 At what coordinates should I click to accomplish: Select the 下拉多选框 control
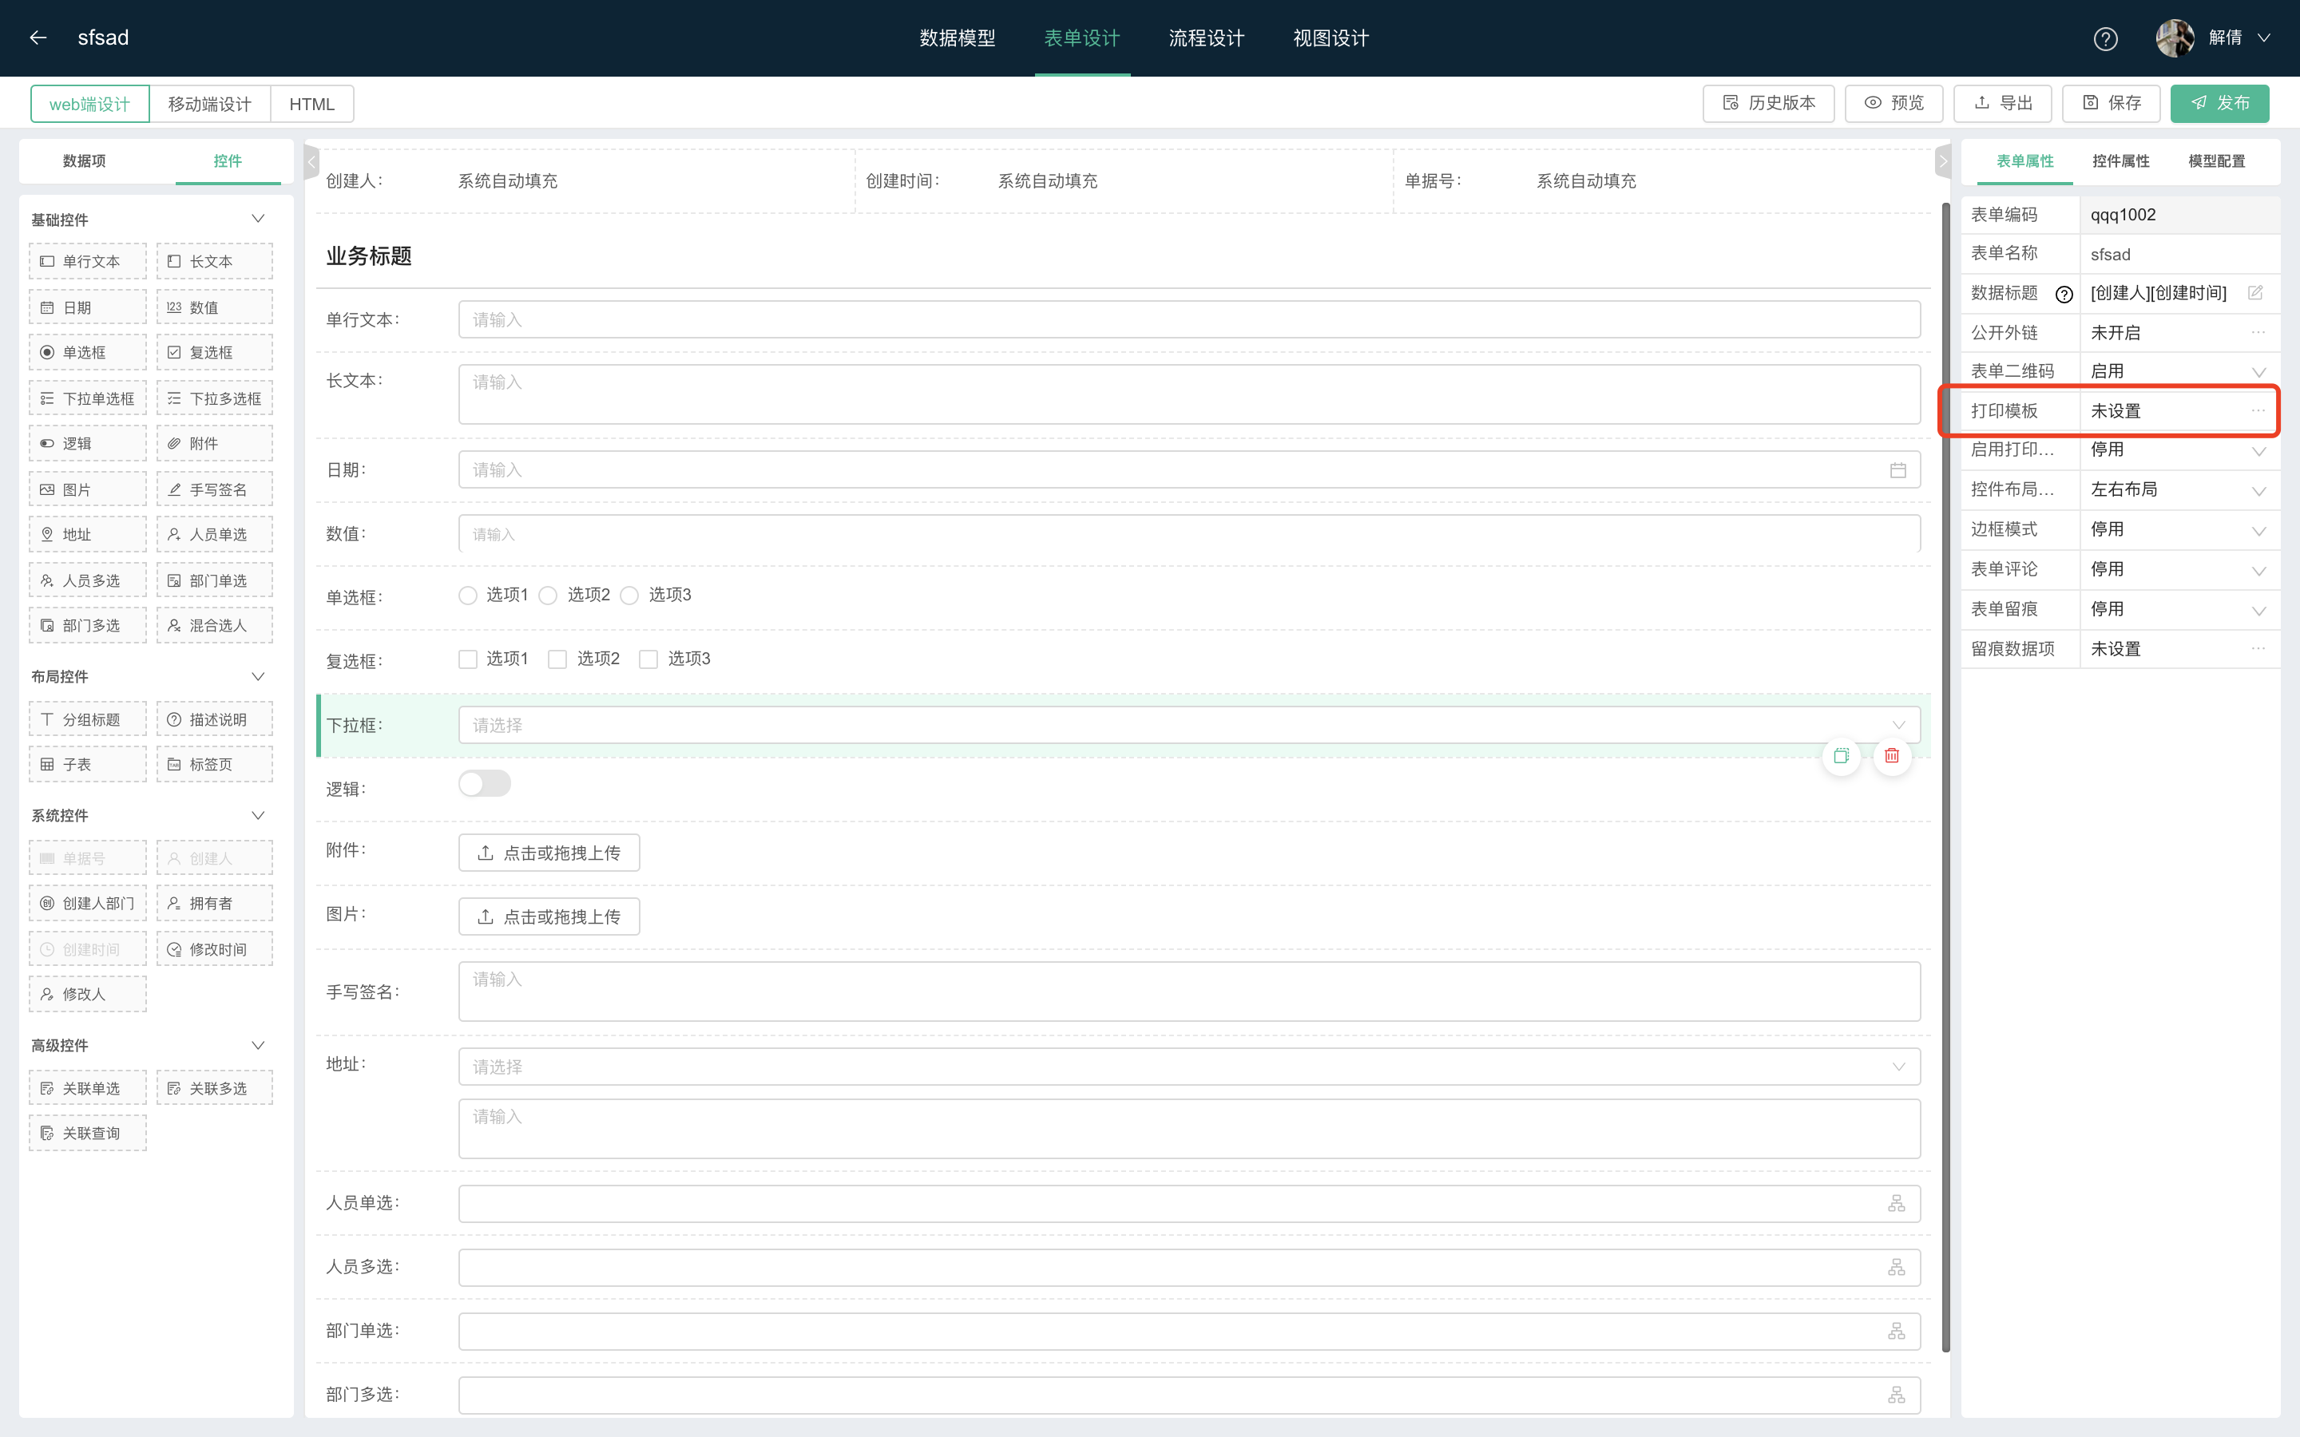click(215, 398)
